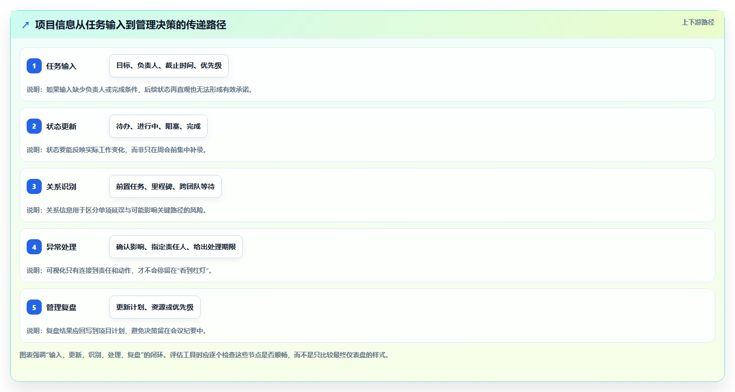Screen dimensions: 735x392
Task: Select the 状态更新 step label
Action: pos(61,126)
